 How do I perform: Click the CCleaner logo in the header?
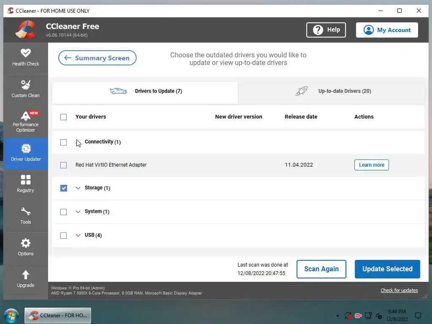[x=26, y=30]
